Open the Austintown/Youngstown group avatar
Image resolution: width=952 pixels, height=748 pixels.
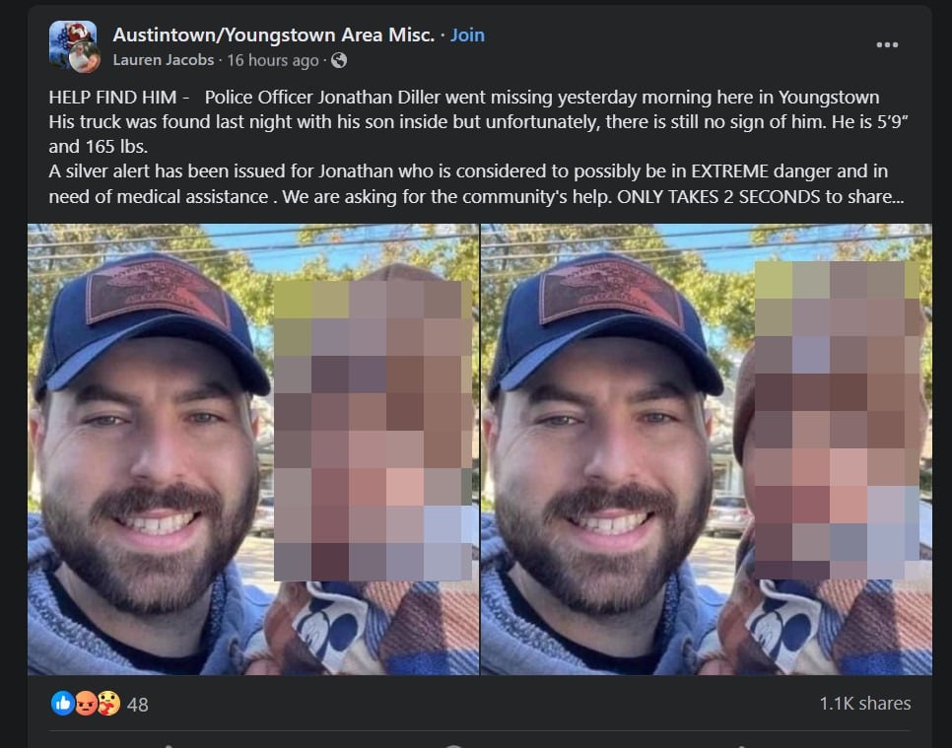tap(73, 42)
